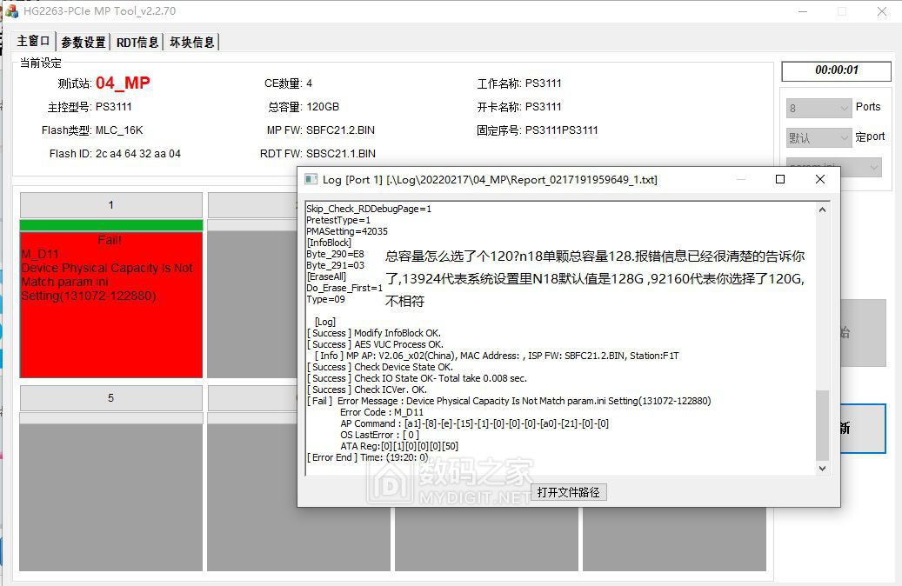Click the Check ICVer. OK log line
The image size is (902, 586).
(x=367, y=390)
